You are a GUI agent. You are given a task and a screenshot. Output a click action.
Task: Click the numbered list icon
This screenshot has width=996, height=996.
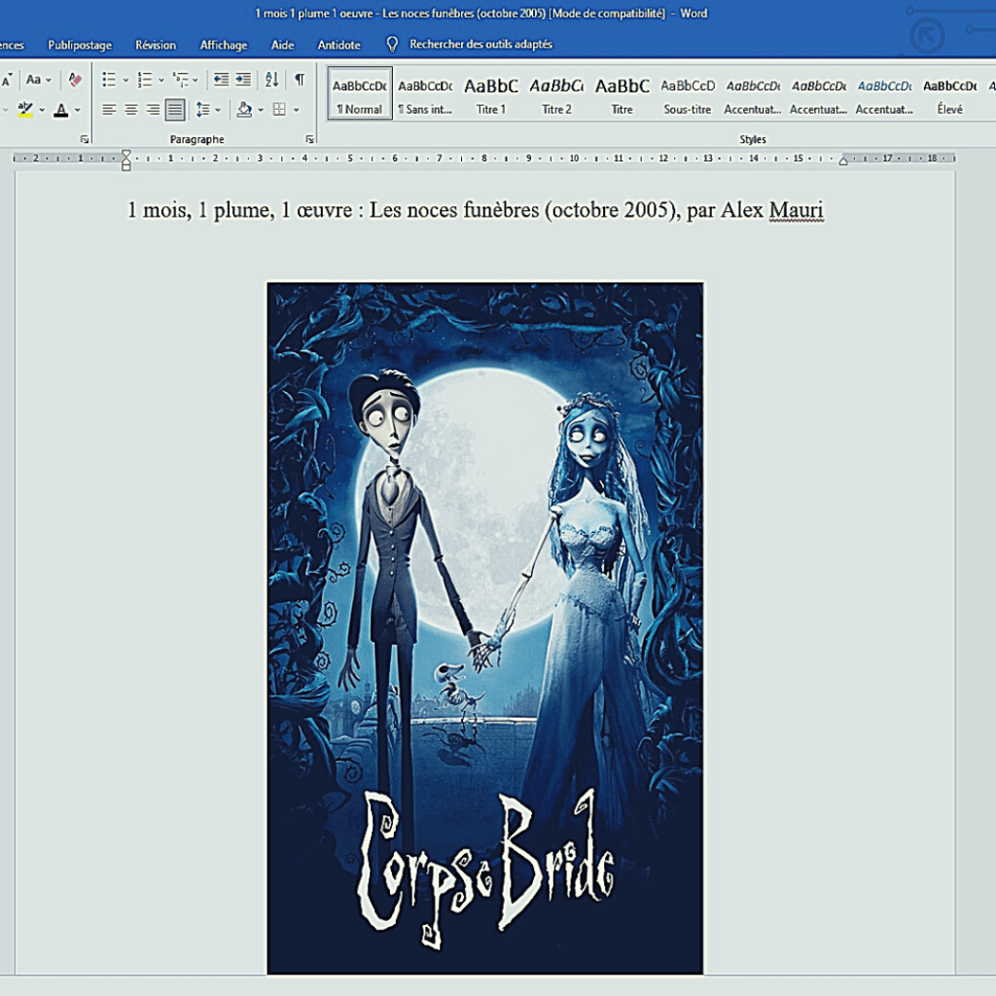click(x=144, y=80)
